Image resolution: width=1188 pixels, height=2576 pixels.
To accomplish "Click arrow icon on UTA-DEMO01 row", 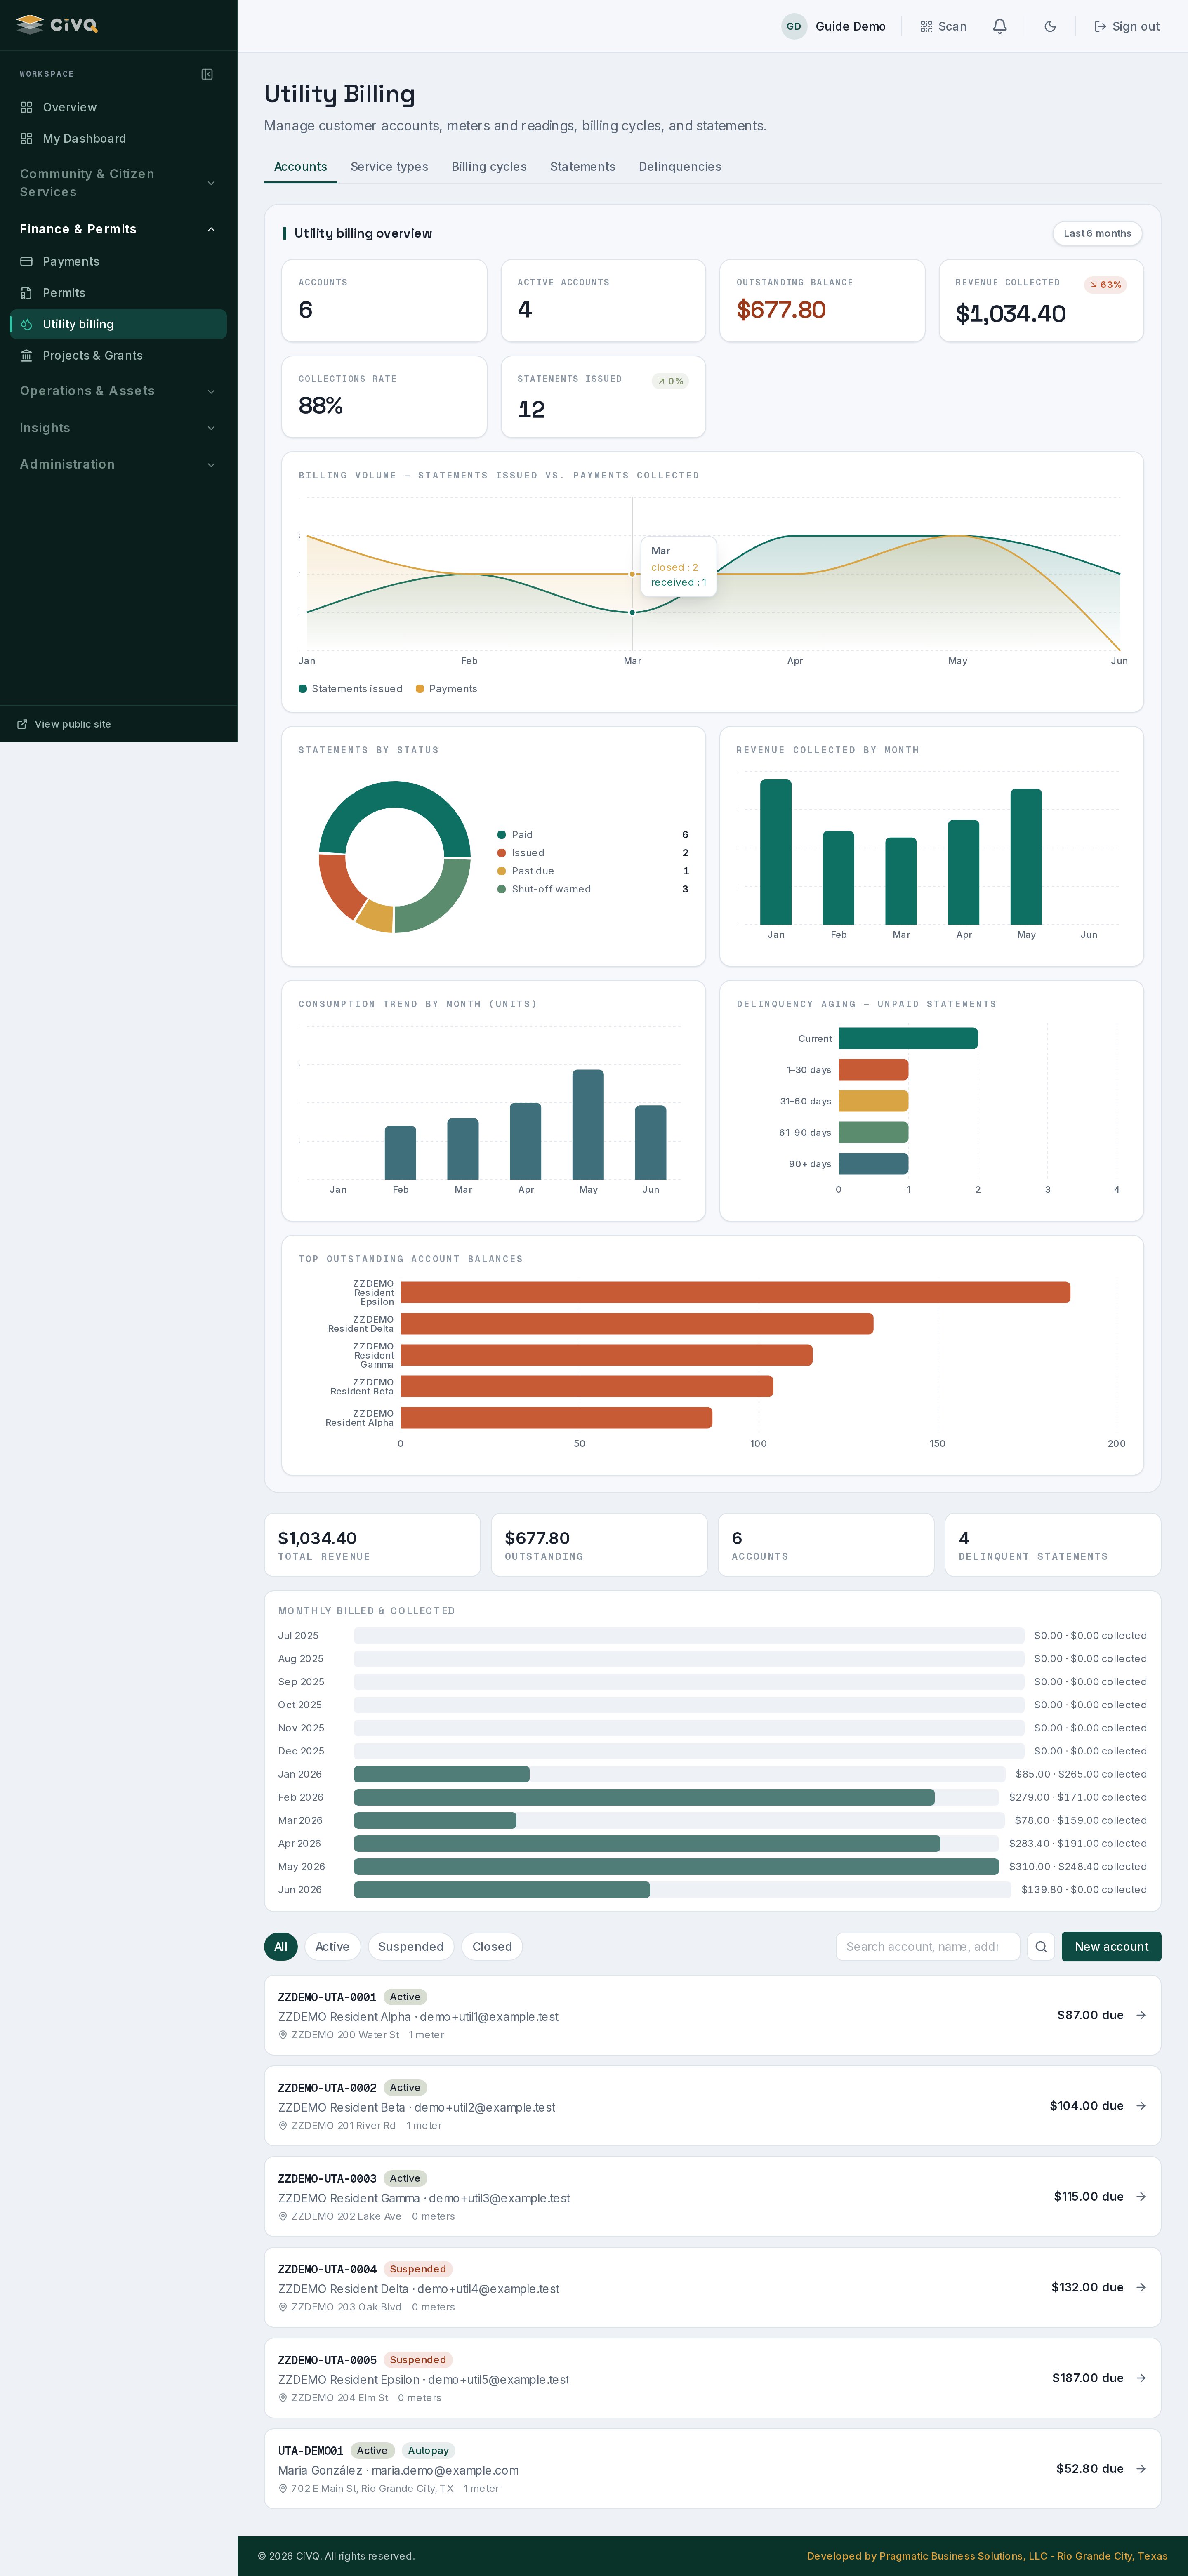I will tap(1141, 2469).
